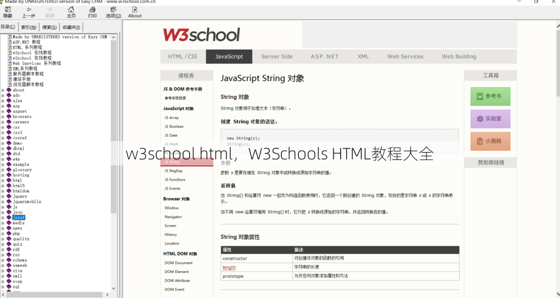Open the DOM Document sidebar link
Screen dimensions: 560x298
tap(179, 263)
